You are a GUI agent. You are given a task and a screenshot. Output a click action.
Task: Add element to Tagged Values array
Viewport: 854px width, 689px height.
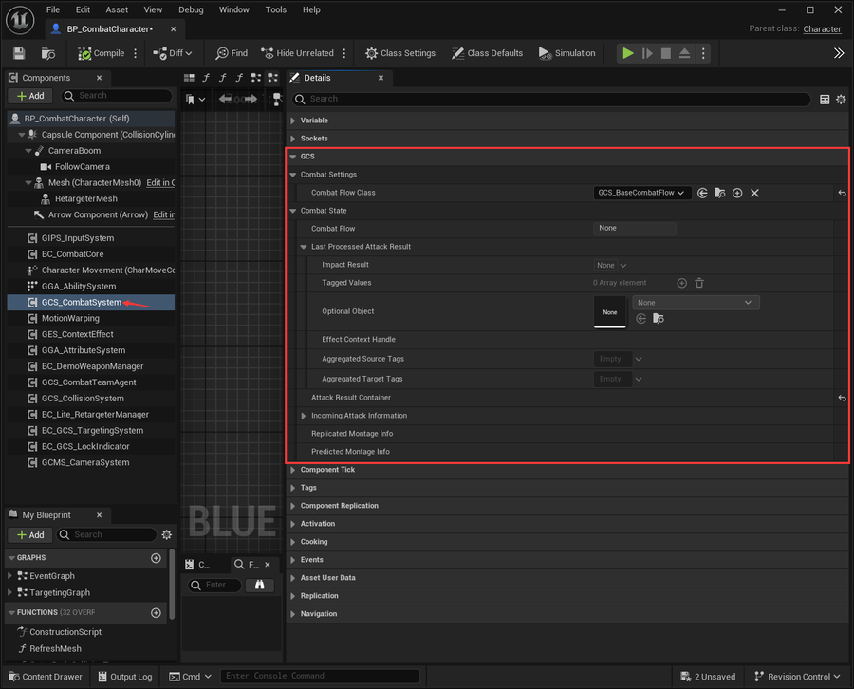click(681, 283)
